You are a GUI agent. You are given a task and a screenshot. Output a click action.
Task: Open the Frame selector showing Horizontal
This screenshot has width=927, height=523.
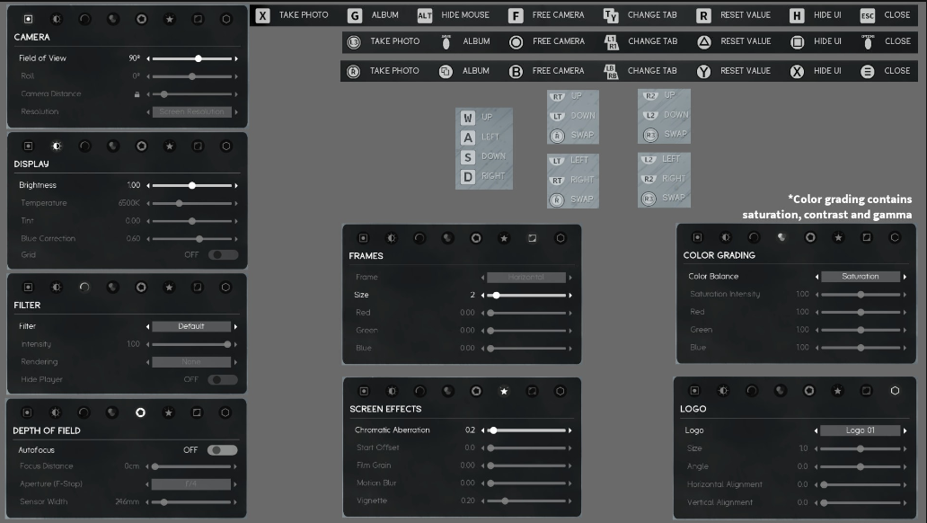click(526, 277)
